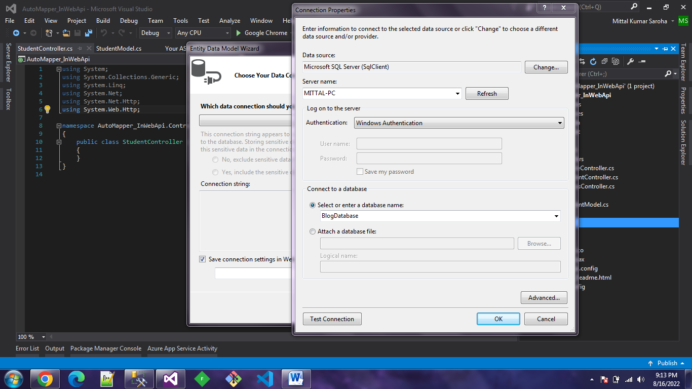
Task: Click Publish in the status bar
Action: coord(667,363)
